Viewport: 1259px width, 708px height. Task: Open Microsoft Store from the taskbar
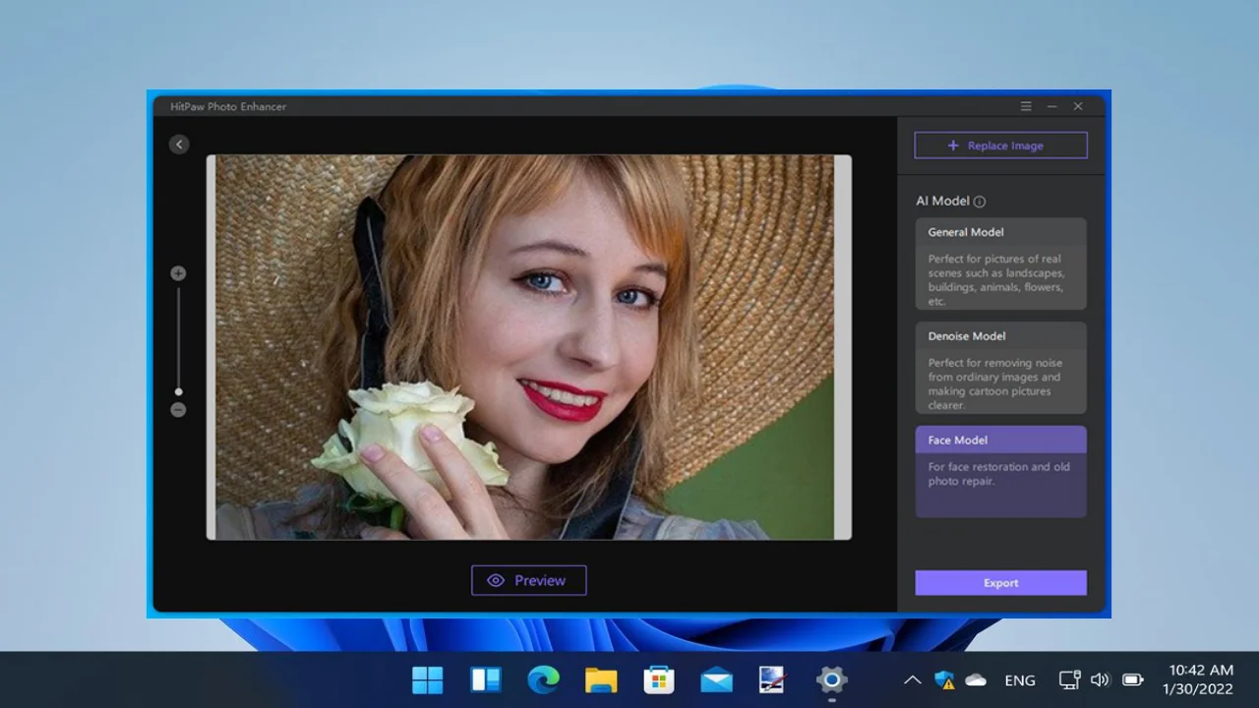point(658,679)
